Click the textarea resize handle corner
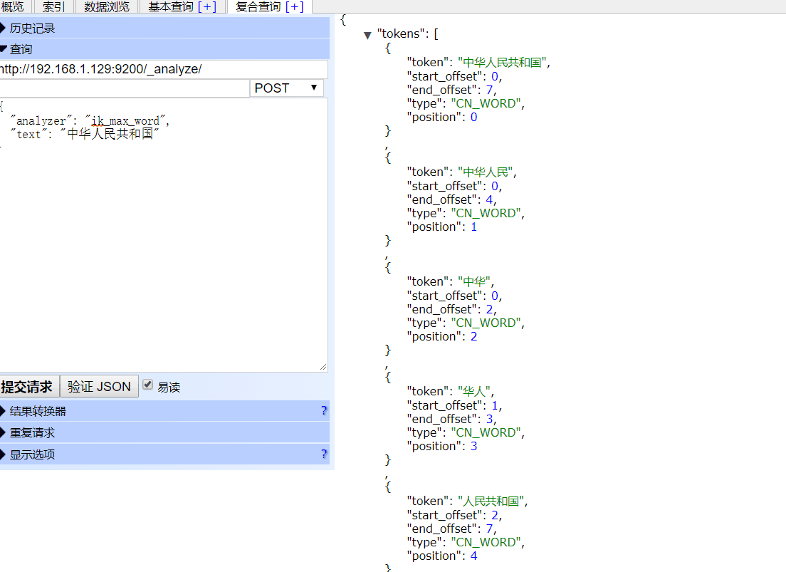Screen dimensions: 786x572 [323, 367]
